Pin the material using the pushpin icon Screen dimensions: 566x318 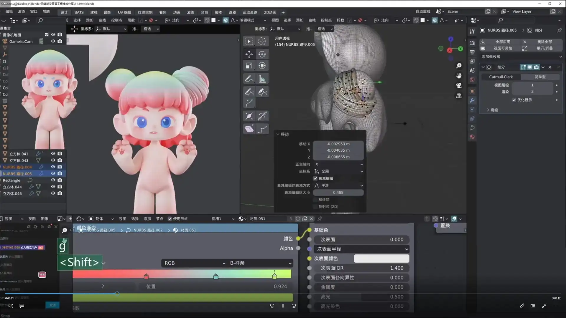320,219
